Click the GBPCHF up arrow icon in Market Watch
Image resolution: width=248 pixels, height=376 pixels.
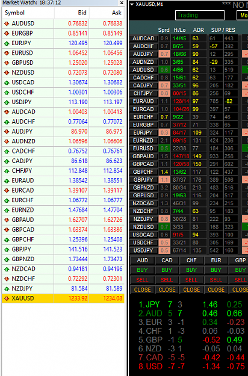pos(7,240)
